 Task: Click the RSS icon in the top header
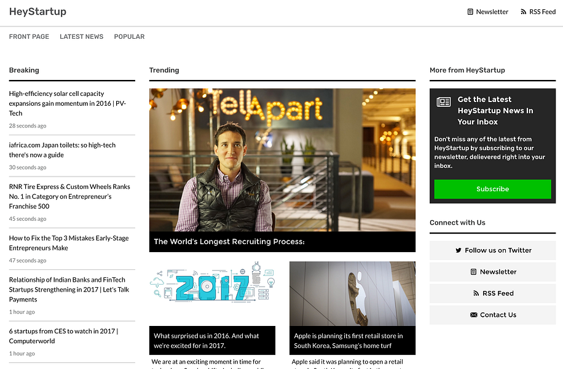click(x=523, y=12)
